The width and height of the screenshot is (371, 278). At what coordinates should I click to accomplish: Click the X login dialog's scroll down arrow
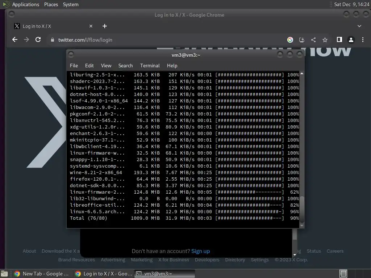point(295,254)
